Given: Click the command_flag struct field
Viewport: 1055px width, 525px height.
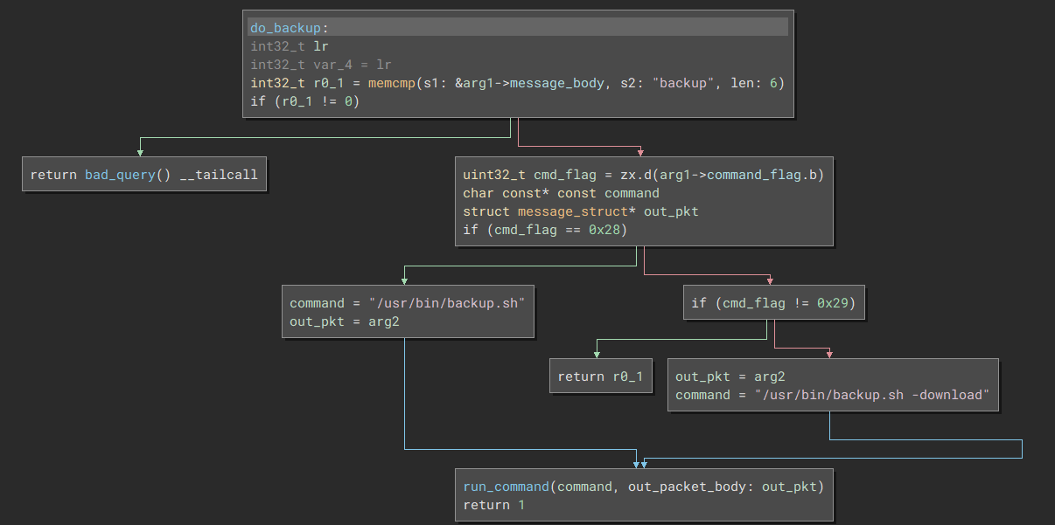Looking at the screenshot, I should point(751,175).
